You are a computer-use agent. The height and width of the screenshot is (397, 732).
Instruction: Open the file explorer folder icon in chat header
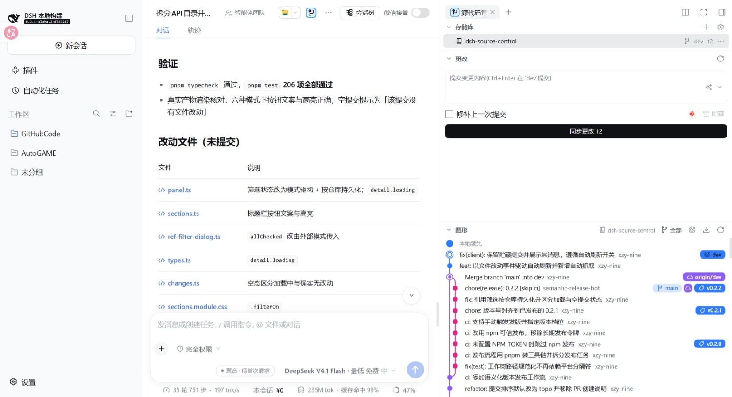tap(285, 13)
